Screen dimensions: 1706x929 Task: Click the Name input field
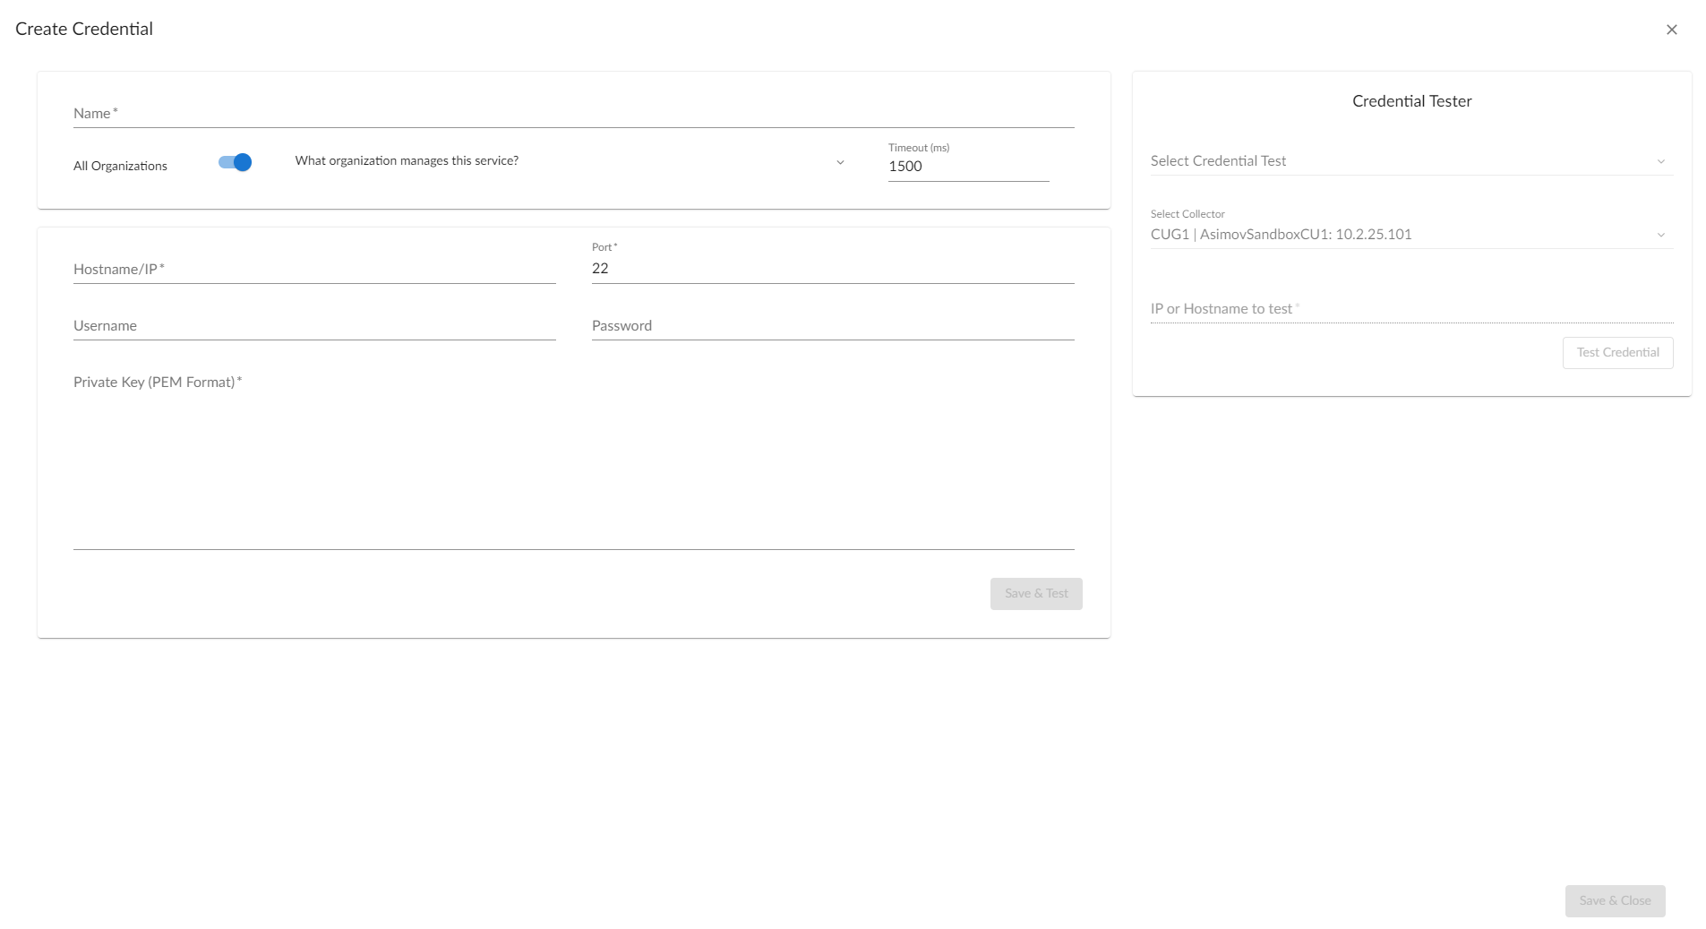click(573, 114)
